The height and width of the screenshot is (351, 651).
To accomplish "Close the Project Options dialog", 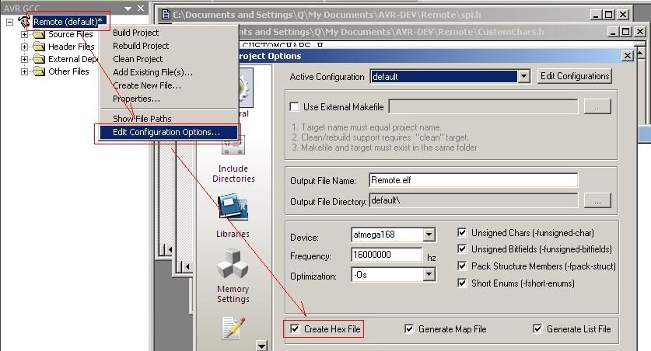I will coord(628,56).
